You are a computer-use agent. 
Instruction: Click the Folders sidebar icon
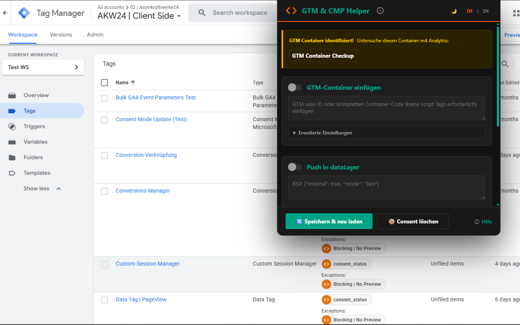12,157
